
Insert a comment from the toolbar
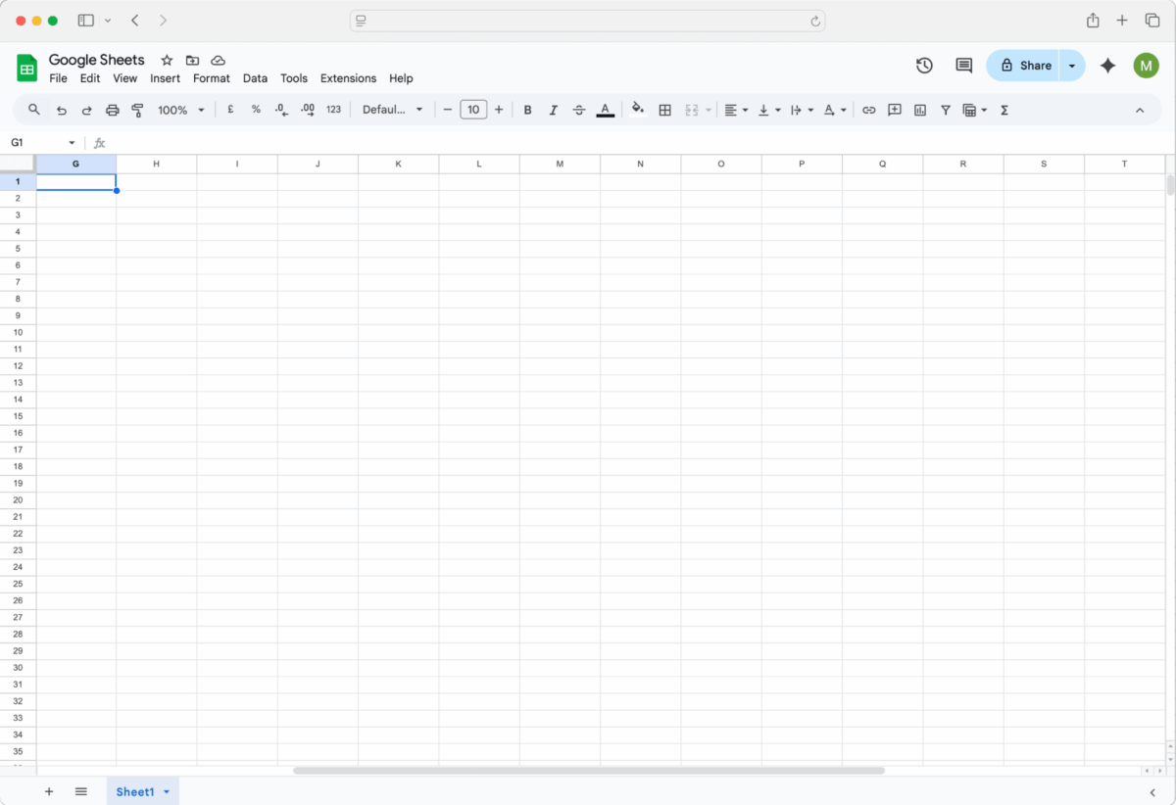point(894,110)
